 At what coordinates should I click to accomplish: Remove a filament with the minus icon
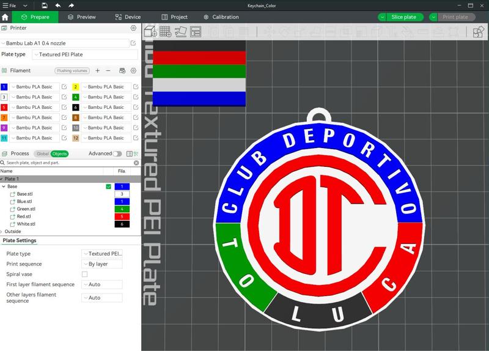tap(108, 71)
